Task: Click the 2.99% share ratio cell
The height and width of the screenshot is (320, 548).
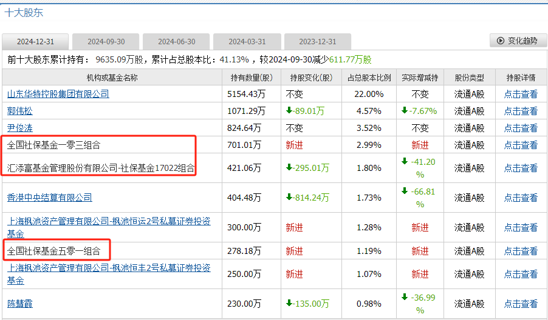Action: (x=369, y=145)
